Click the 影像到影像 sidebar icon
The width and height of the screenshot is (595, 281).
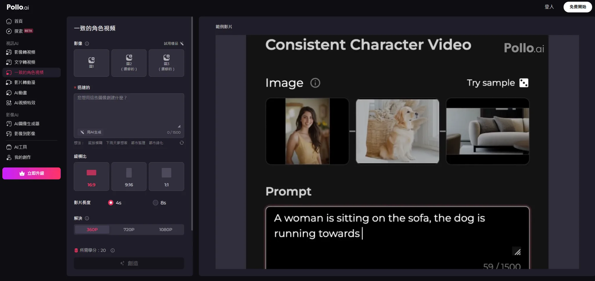9,134
